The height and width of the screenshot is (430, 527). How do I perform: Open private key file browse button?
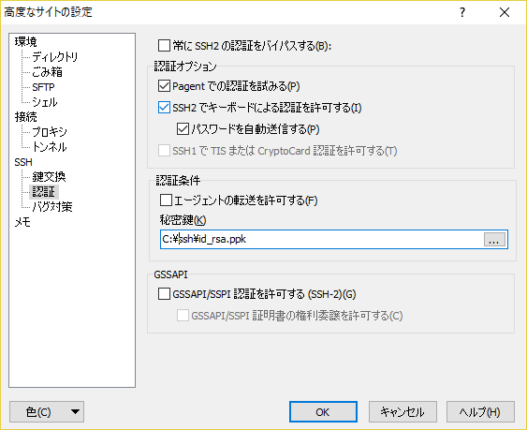point(494,240)
